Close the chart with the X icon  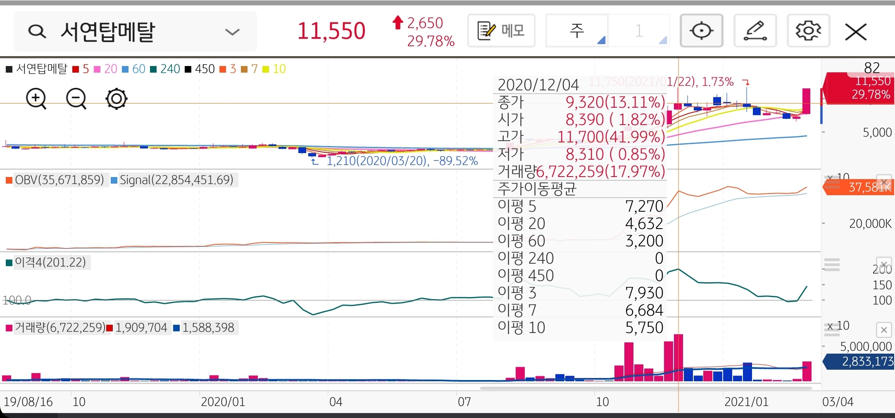pyautogui.click(x=856, y=32)
